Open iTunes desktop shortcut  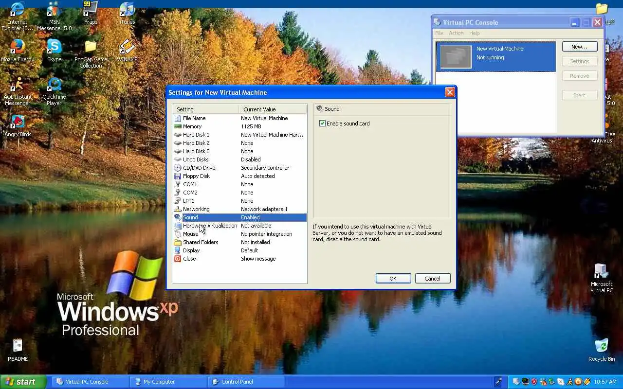(x=128, y=14)
